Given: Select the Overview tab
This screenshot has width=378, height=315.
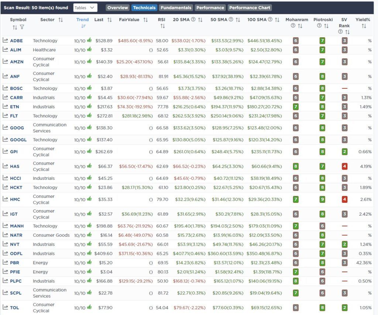Looking at the screenshot, I should click(x=118, y=7).
